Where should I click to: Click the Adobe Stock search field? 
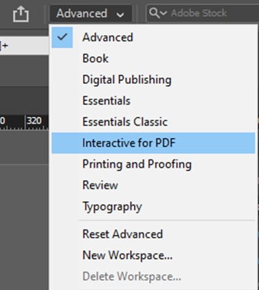point(203,13)
